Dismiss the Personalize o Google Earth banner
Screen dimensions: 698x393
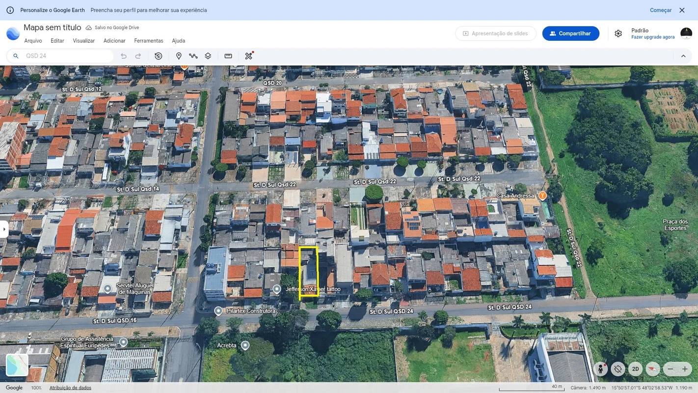point(682,10)
